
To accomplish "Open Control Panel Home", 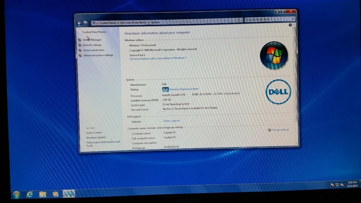I will (x=94, y=32).
